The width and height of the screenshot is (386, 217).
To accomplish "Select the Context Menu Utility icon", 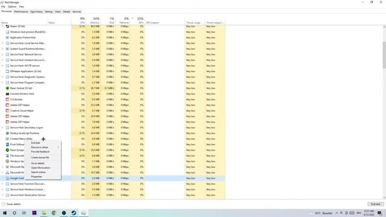I will [x=7, y=139].
